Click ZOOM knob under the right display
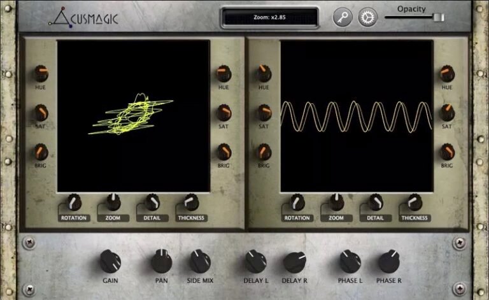 pyautogui.click(x=336, y=202)
